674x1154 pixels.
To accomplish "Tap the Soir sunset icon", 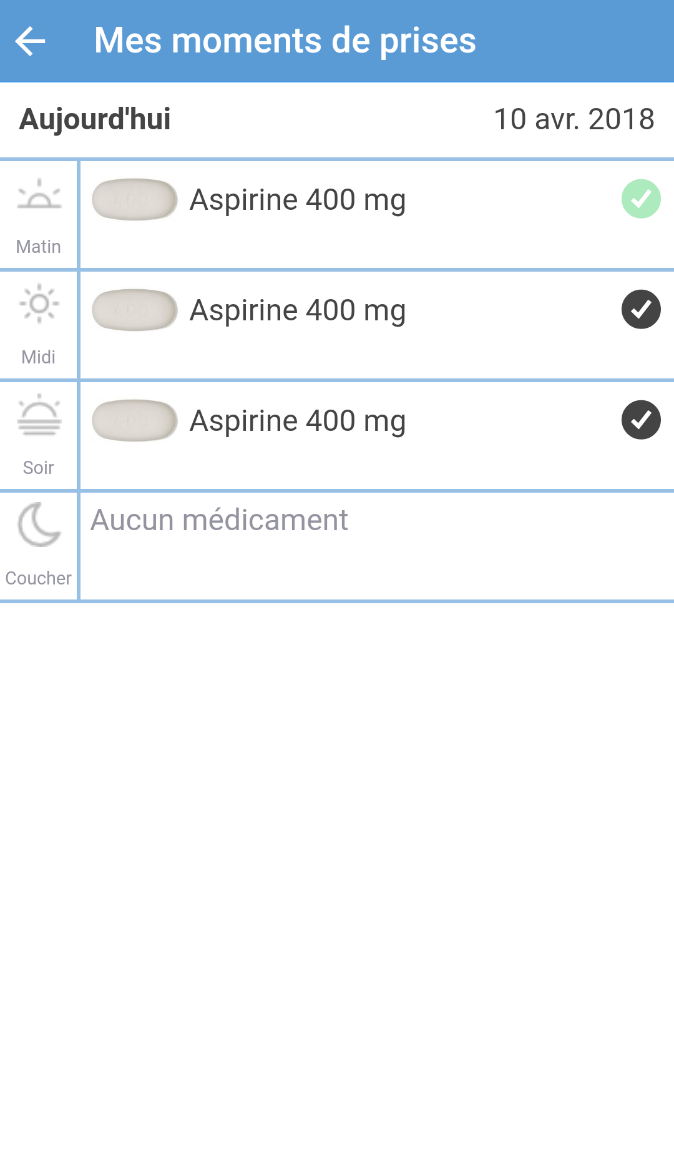I will 39,415.
